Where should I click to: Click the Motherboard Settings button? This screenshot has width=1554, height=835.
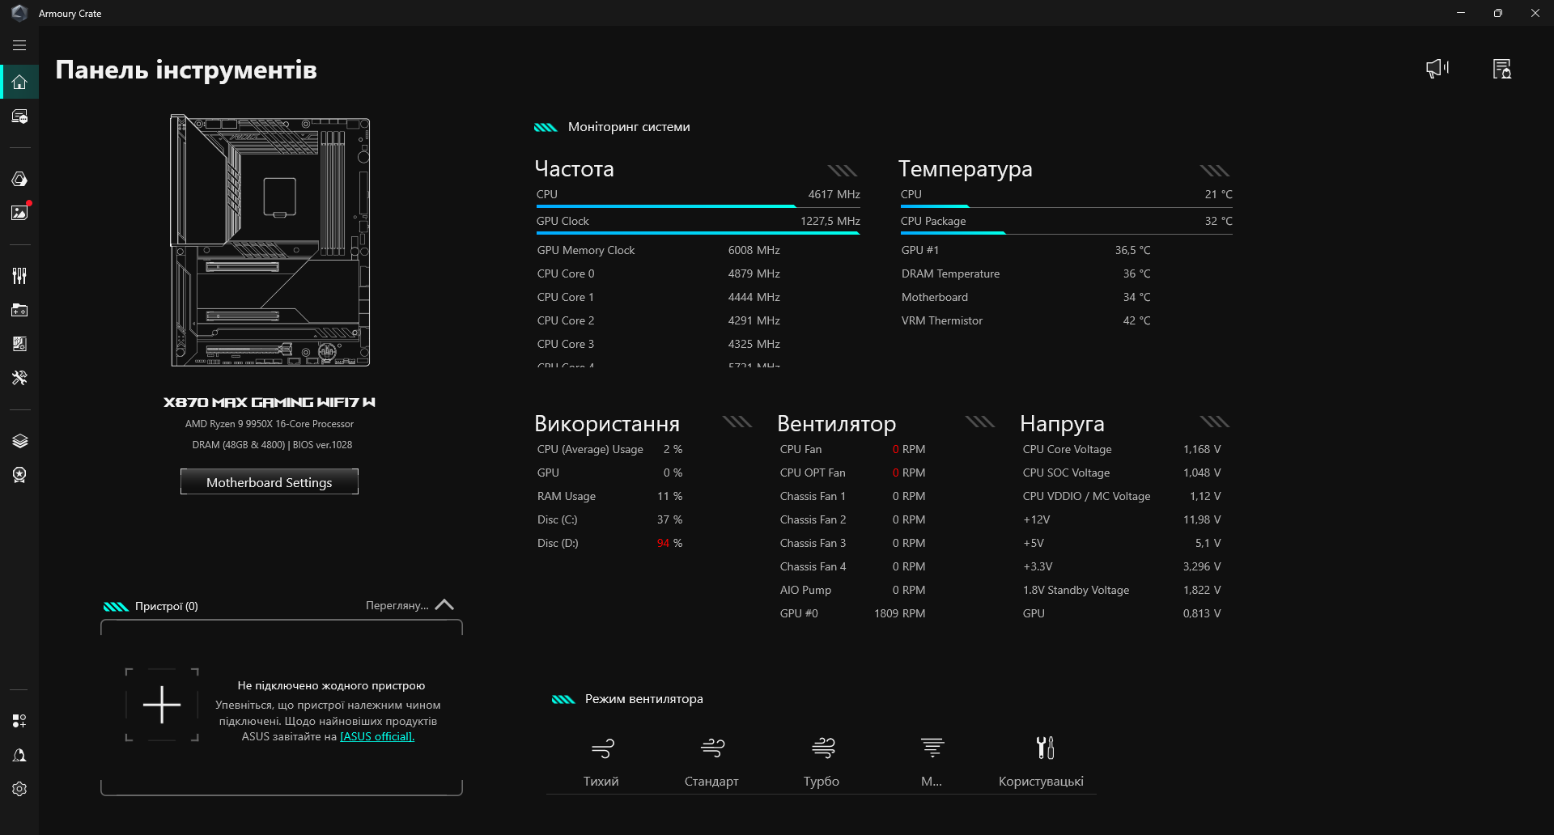(270, 482)
